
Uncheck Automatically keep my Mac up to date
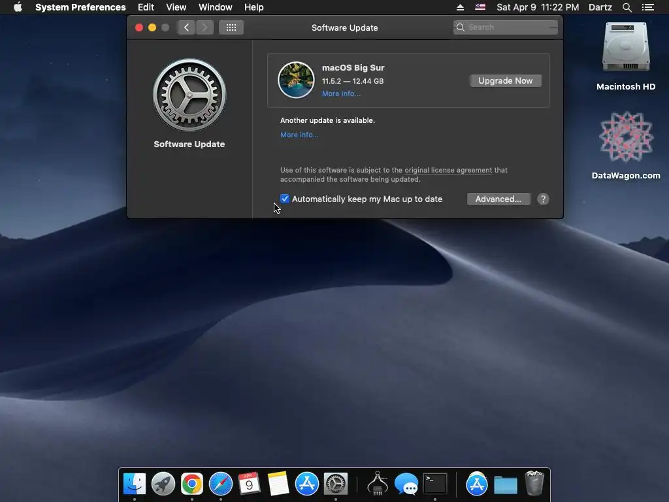click(x=285, y=199)
